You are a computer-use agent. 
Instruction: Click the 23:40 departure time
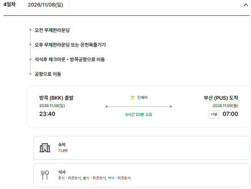47,114
